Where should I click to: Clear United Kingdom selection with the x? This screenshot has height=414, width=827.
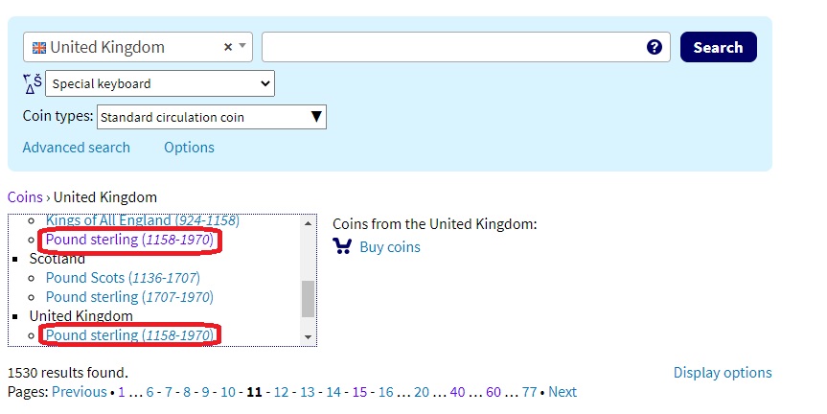tap(228, 47)
